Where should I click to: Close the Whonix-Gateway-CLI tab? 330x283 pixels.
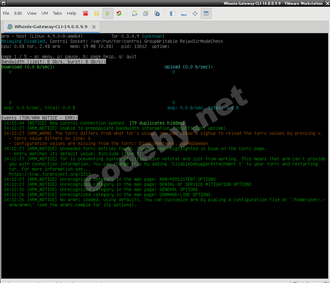94,27
